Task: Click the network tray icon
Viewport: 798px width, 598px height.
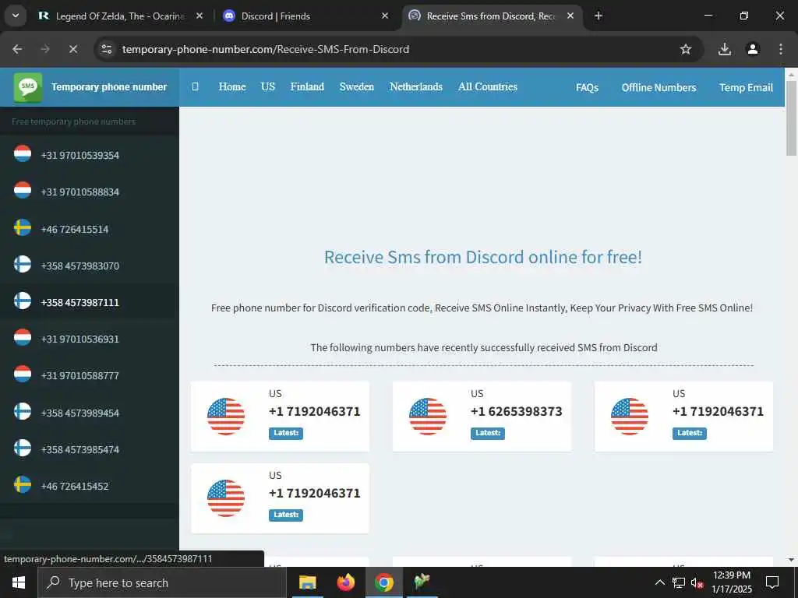Action: point(679,582)
